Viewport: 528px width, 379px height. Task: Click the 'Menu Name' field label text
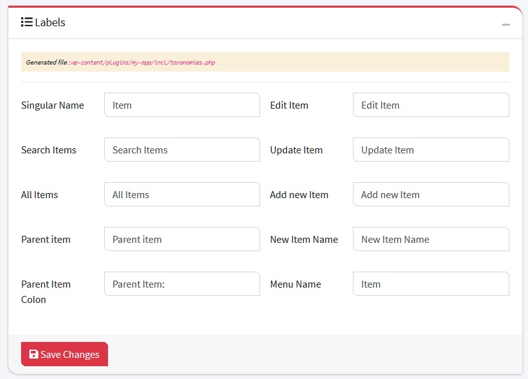pyautogui.click(x=295, y=284)
